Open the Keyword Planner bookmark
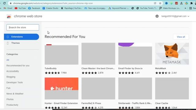Viewport: 196px width, 110px height. 119,8
